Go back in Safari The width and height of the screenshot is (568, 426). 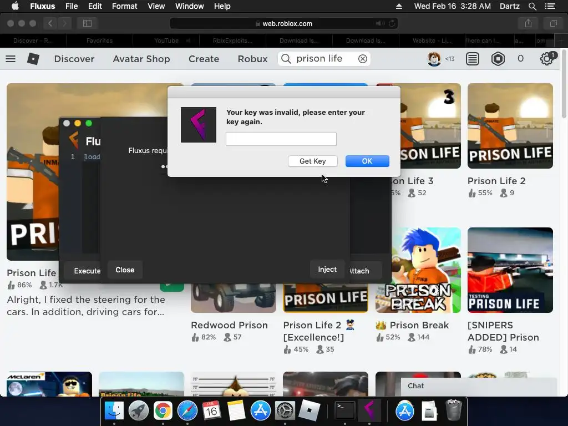pos(50,23)
